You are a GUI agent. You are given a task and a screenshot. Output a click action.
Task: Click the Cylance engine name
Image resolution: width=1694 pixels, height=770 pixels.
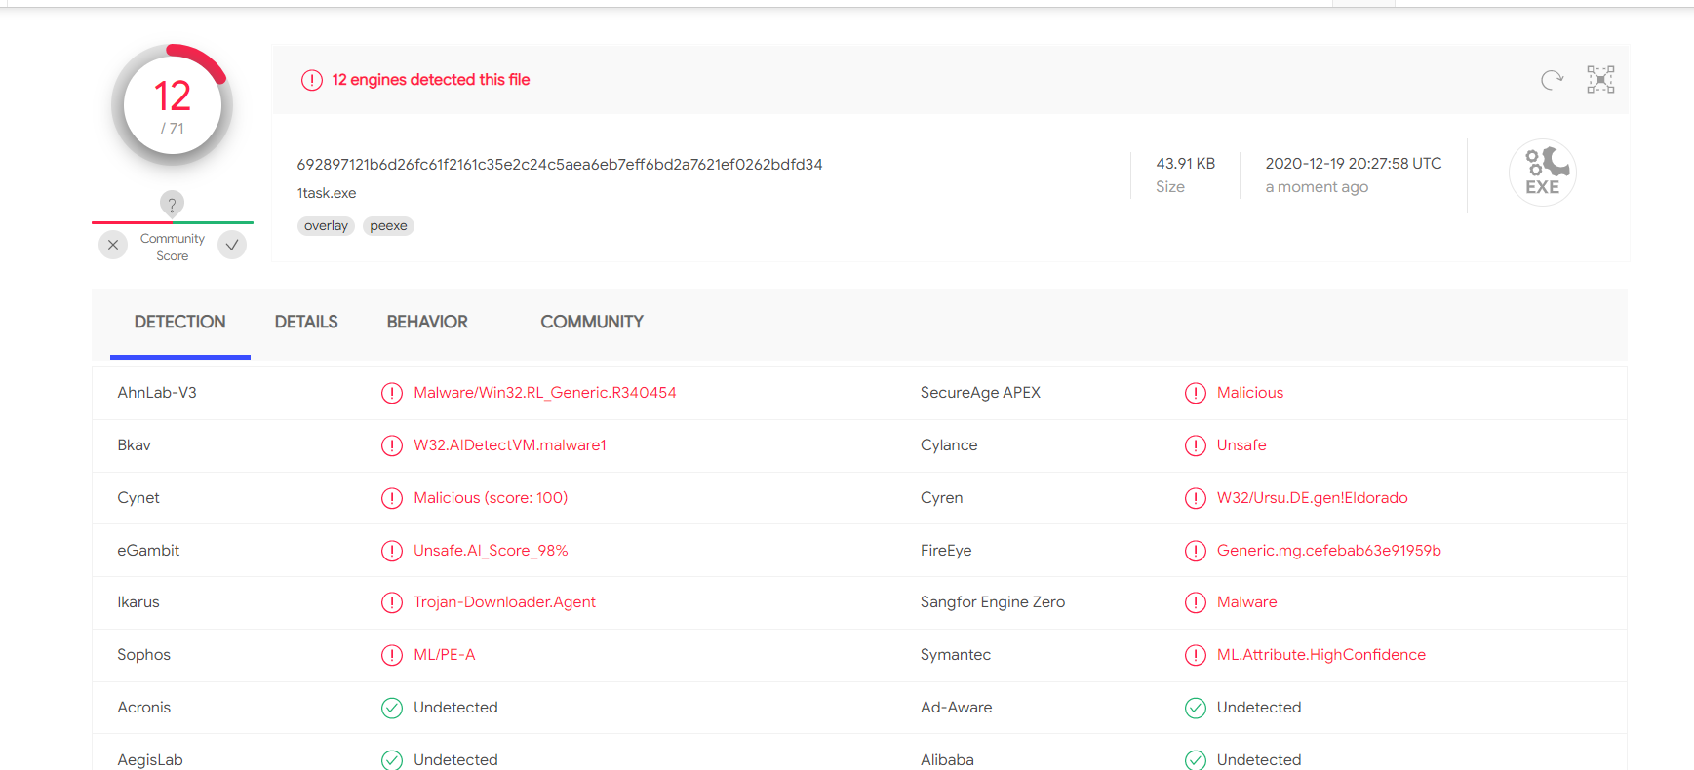[x=949, y=445]
